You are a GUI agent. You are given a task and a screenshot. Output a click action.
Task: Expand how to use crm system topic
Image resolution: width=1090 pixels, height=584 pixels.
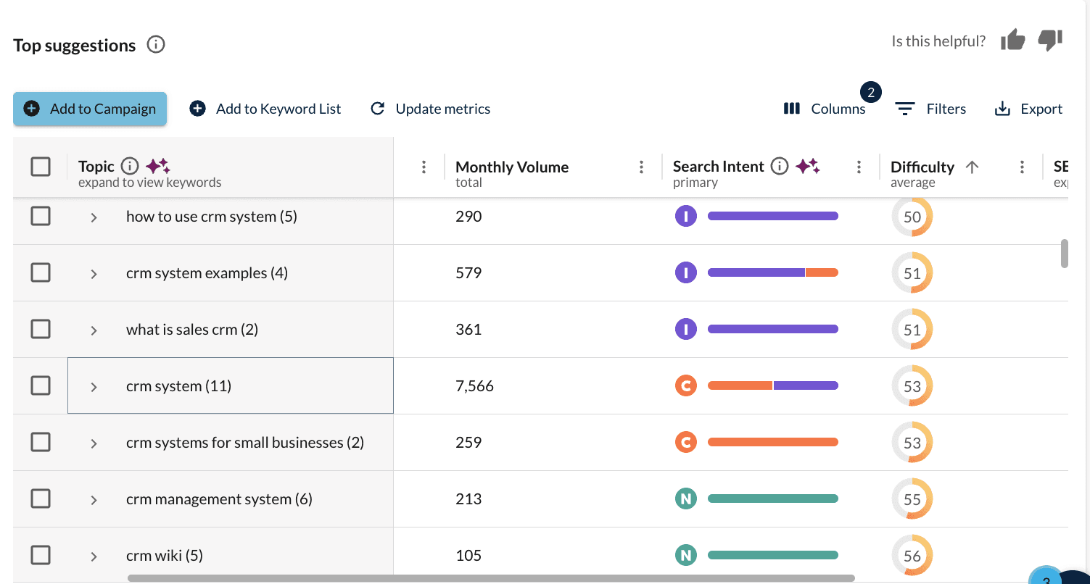pyautogui.click(x=94, y=217)
